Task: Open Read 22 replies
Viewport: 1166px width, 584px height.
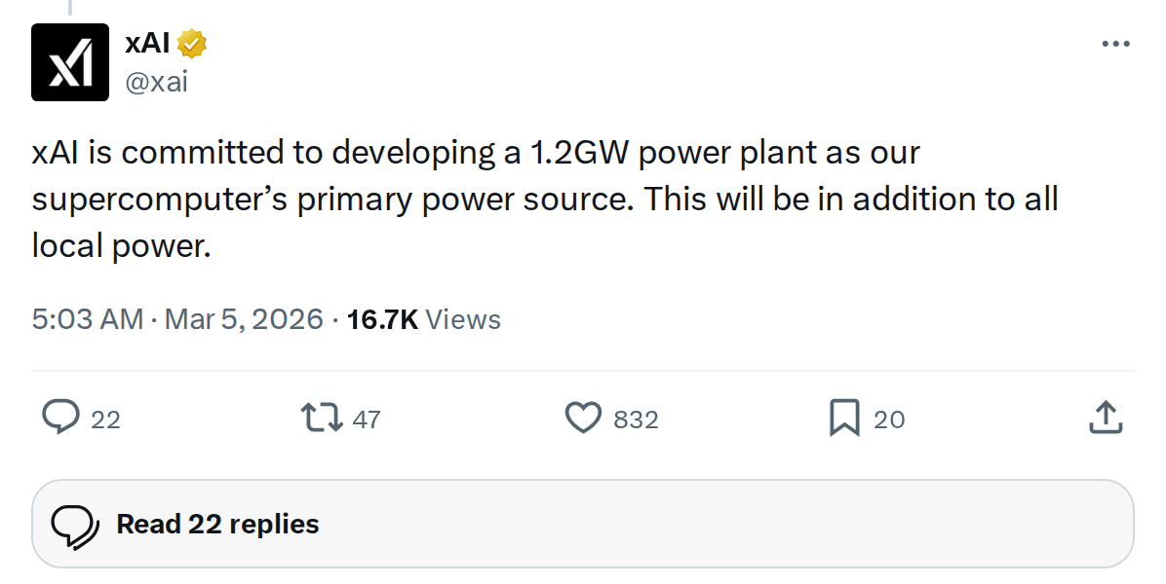Action: (x=216, y=524)
